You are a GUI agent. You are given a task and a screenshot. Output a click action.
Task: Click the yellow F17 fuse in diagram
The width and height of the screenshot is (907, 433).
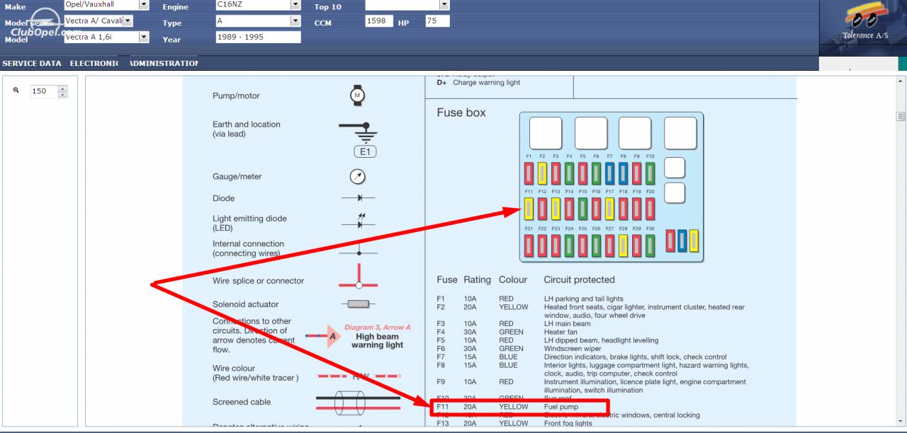pyautogui.click(x=609, y=209)
